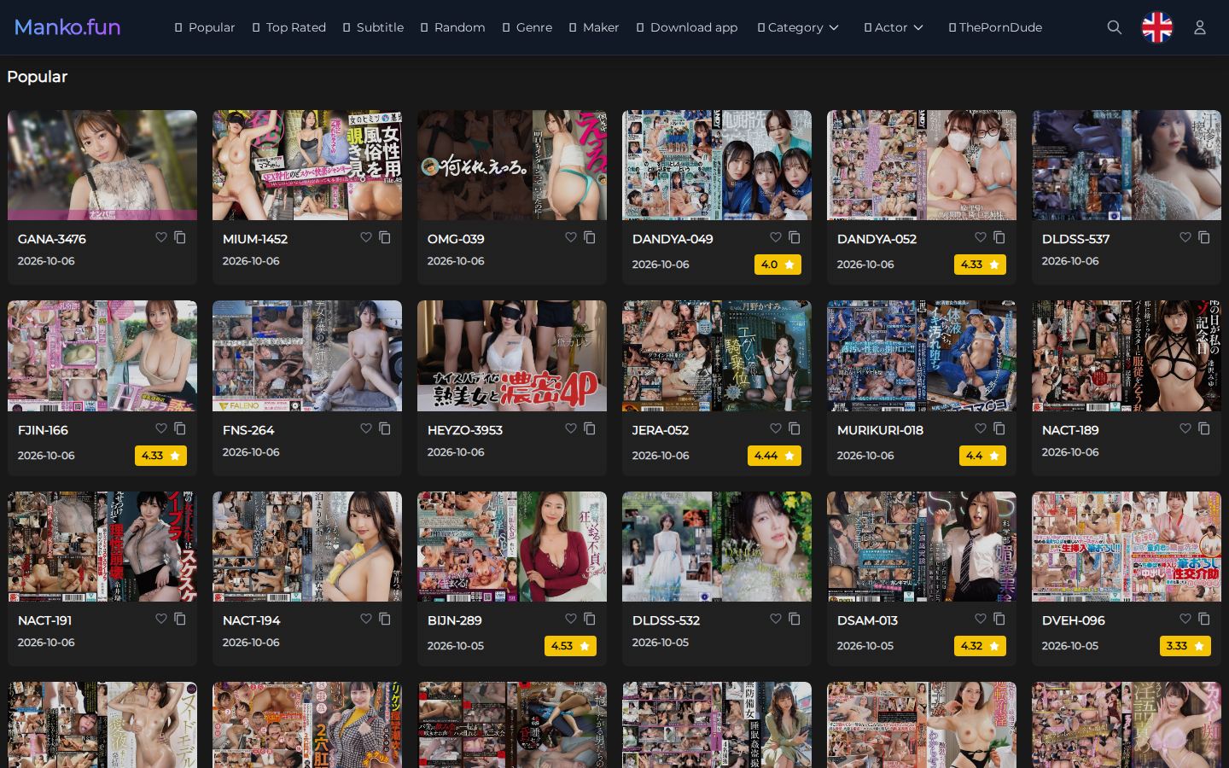Go to Manko.fun home logo

click(x=67, y=27)
